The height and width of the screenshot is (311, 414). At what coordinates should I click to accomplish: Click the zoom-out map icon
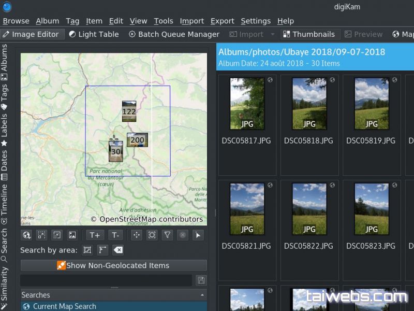tap(57, 235)
